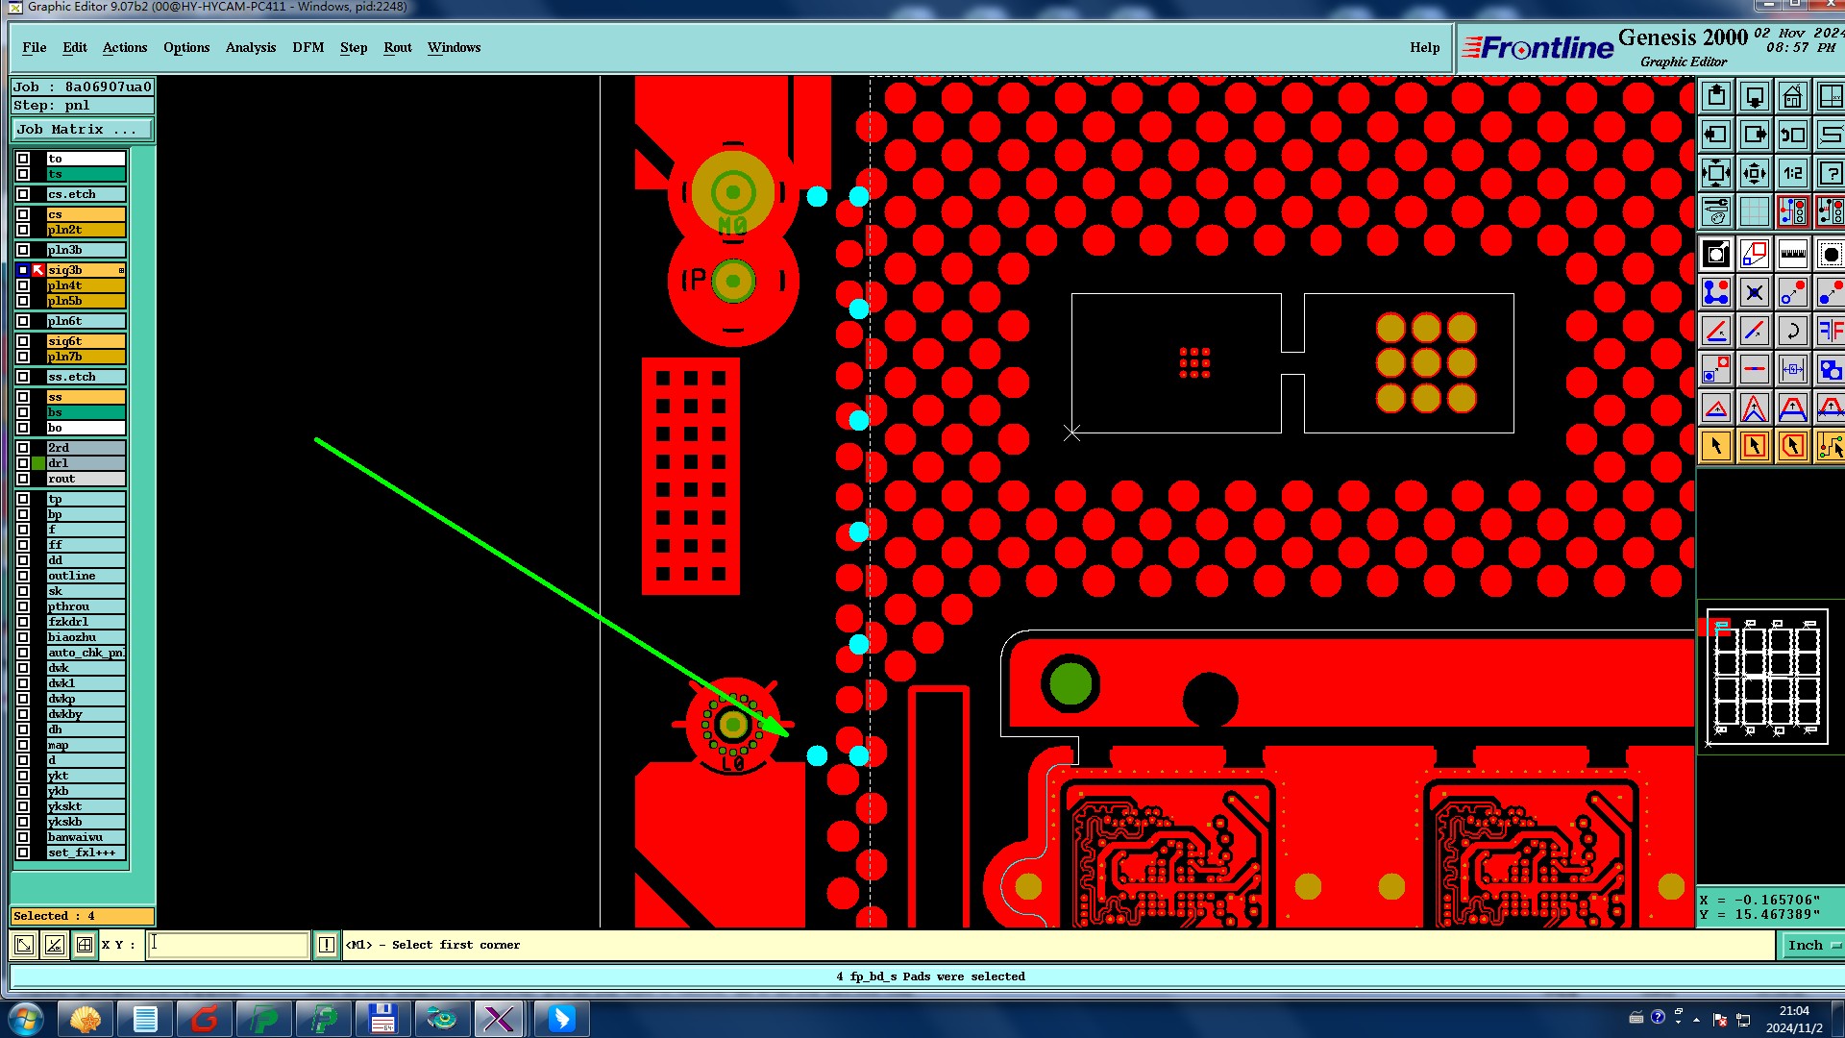1845x1038 pixels.
Task: Choose the rectangle selection arrow tool
Action: pos(1754,446)
